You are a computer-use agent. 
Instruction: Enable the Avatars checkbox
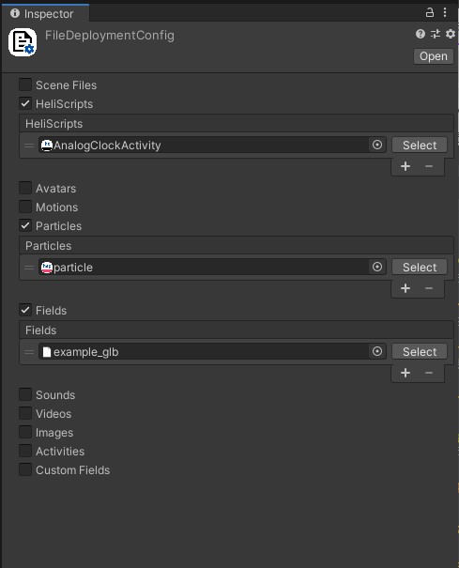[25, 188]
